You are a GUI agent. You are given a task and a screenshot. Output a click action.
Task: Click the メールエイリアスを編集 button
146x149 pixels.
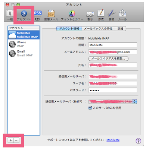pos(108,58)
